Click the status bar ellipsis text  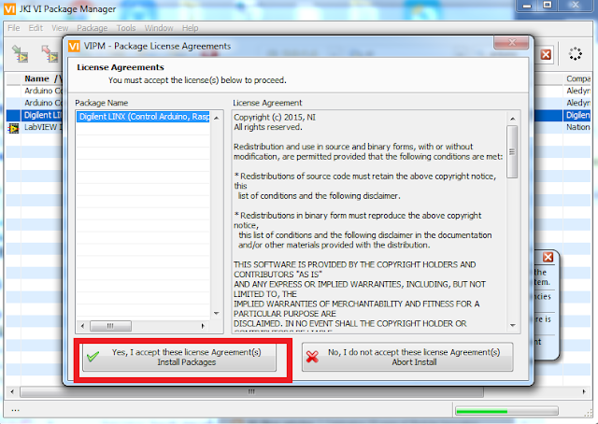15,411
